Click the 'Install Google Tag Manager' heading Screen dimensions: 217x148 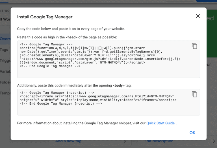45,17
